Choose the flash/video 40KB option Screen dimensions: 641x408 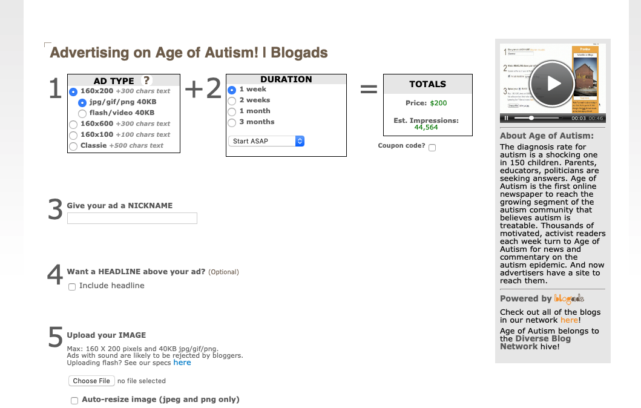coord(82,113)
